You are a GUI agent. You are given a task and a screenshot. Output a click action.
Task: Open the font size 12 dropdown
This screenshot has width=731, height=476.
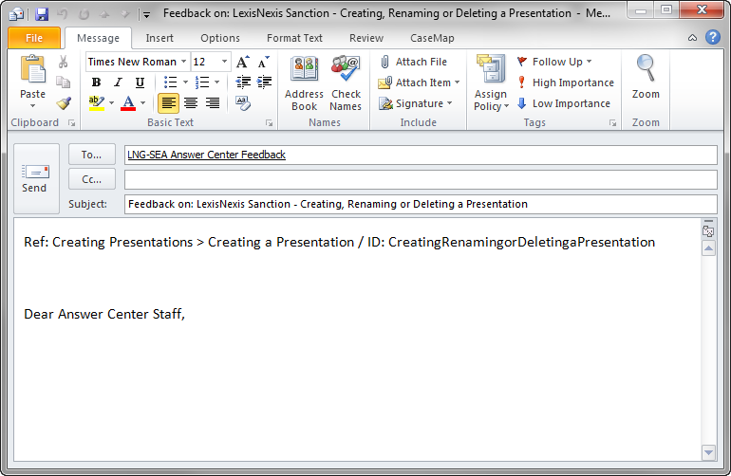pyautogui.click(x=224, y=62)
